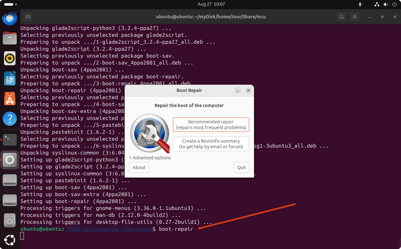Expand Advanced options in Boot Repair
Image resolution: width=401 pixels, height=249 pixels.
coord(150,158)
